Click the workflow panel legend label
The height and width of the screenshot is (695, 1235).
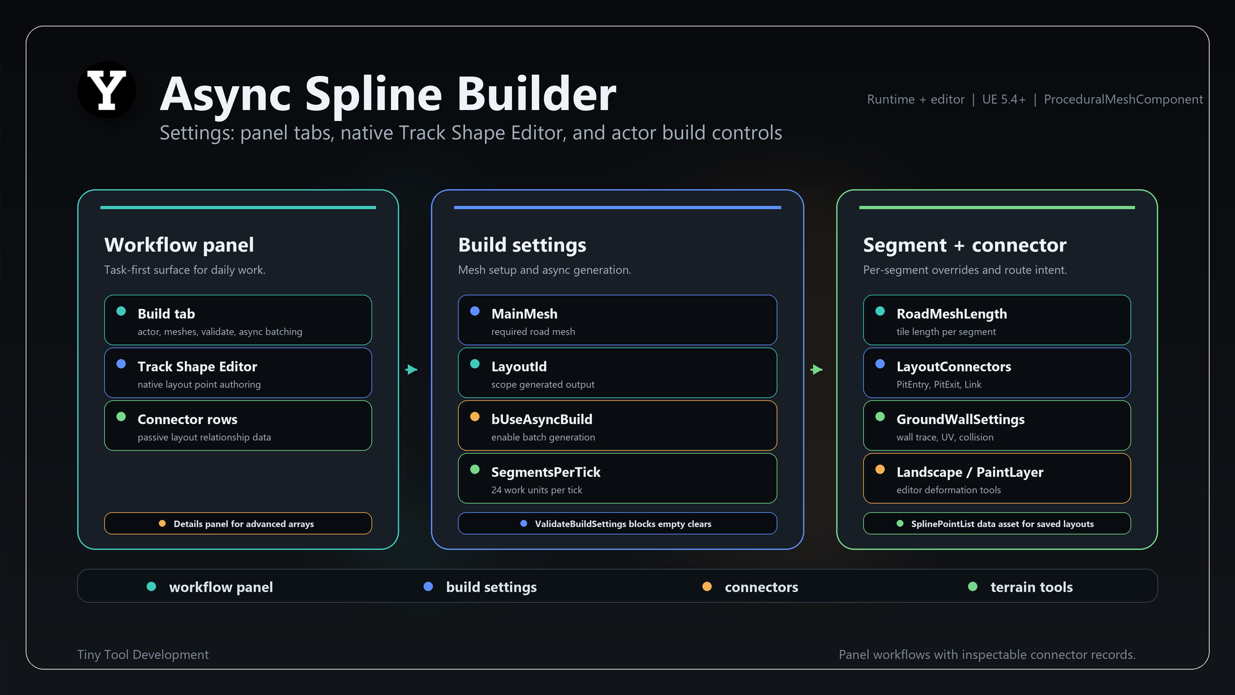tap(221, 587)
